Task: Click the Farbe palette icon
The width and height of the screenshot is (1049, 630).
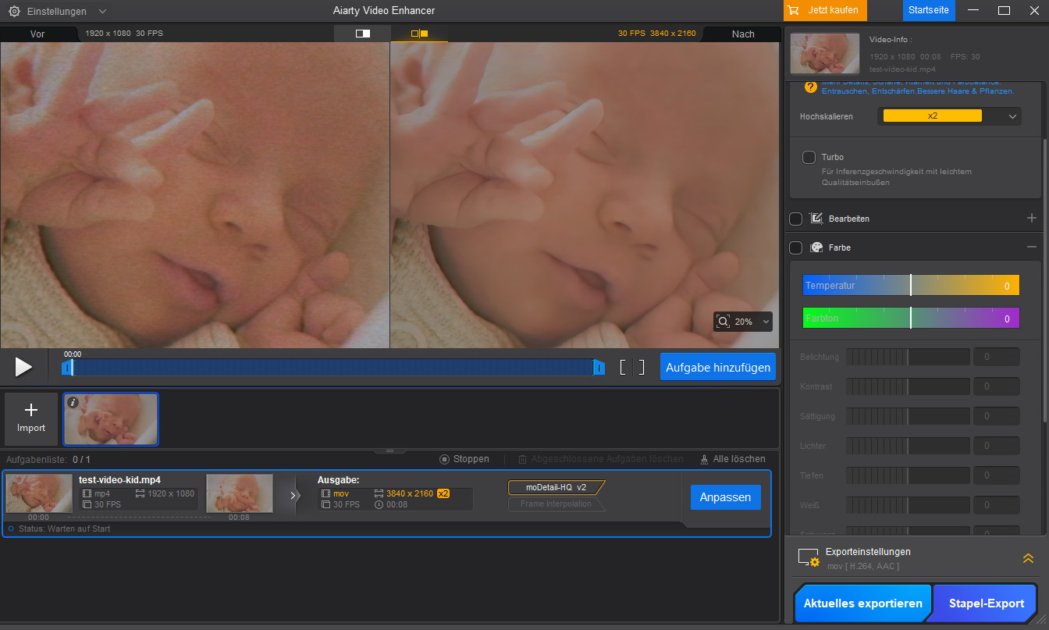Action: pos(816,247)
